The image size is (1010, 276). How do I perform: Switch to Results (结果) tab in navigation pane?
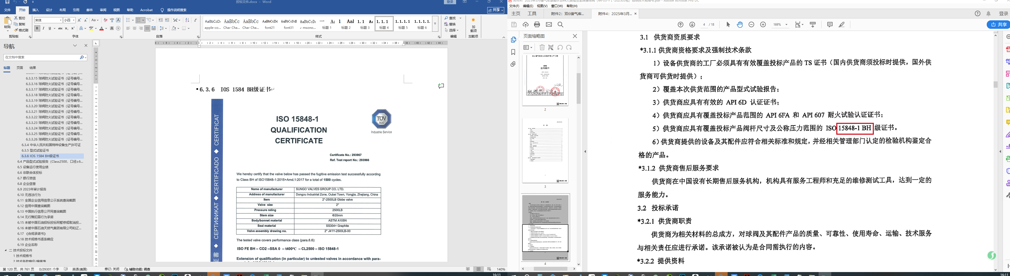click(33, 68)
